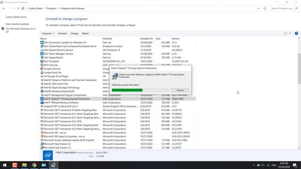Click Change in the toolbar
The image size is (301, 169).
pos(74,33)
